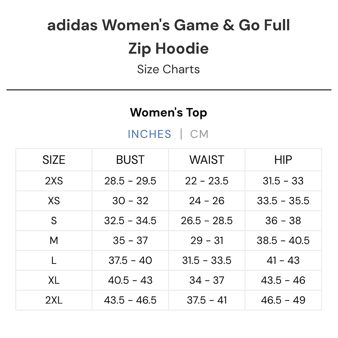Select the XL size row label

(x=54, y=280)
